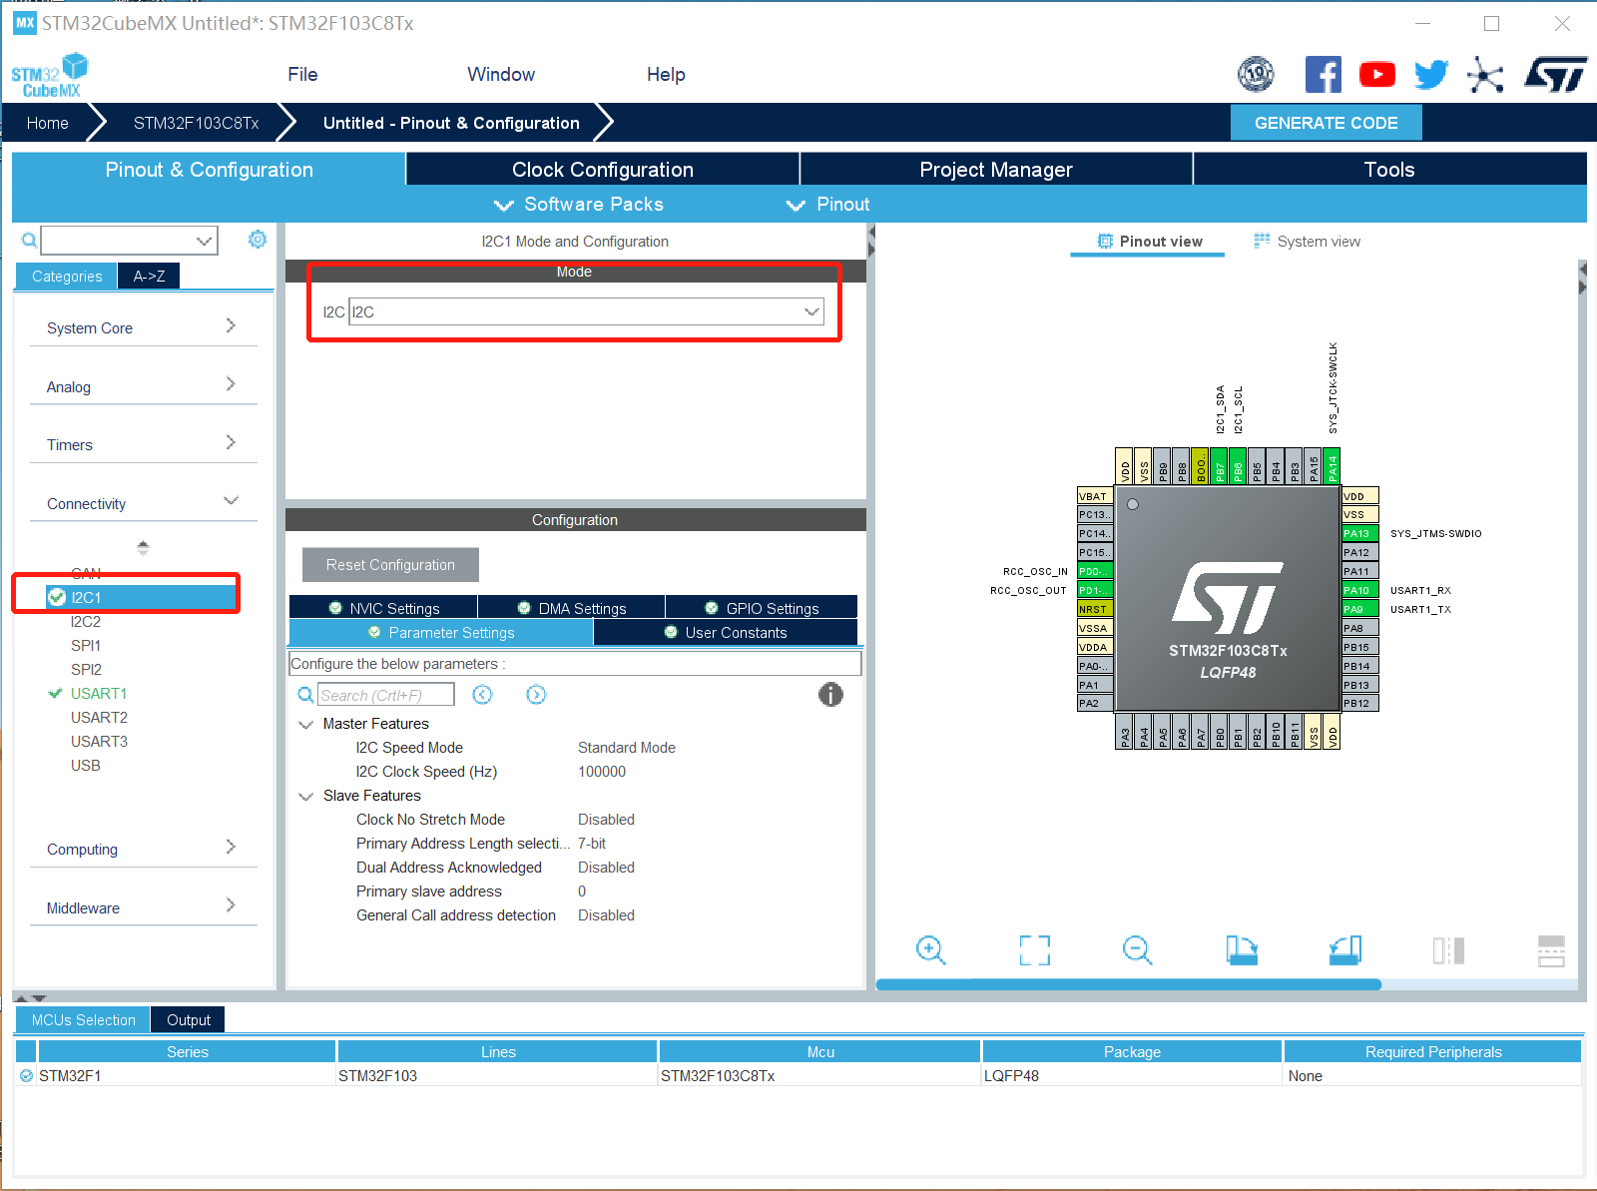Zoom out of the pinout view
This screenshot has width=1597, height=1191.
[x=1138, y=949]
